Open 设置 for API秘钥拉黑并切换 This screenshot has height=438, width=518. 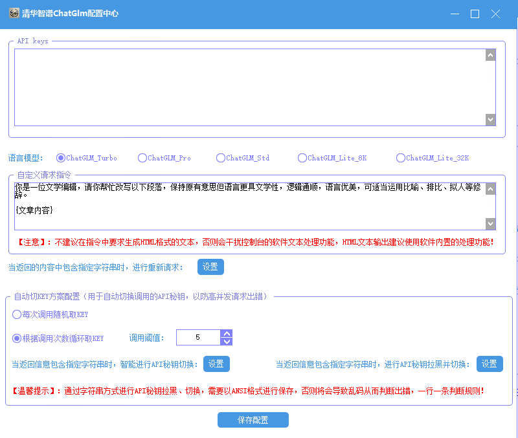490,364
